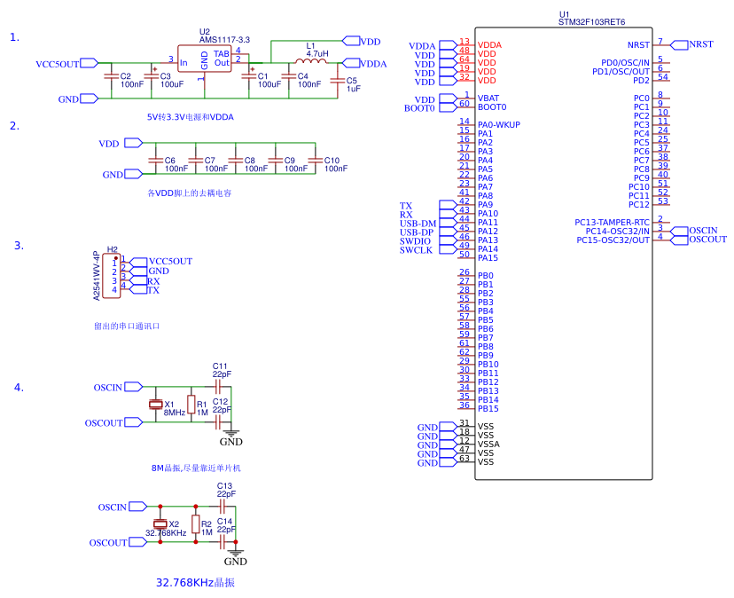
Task: Click the H2 4-pin header symbol
Action: [112, 276]
